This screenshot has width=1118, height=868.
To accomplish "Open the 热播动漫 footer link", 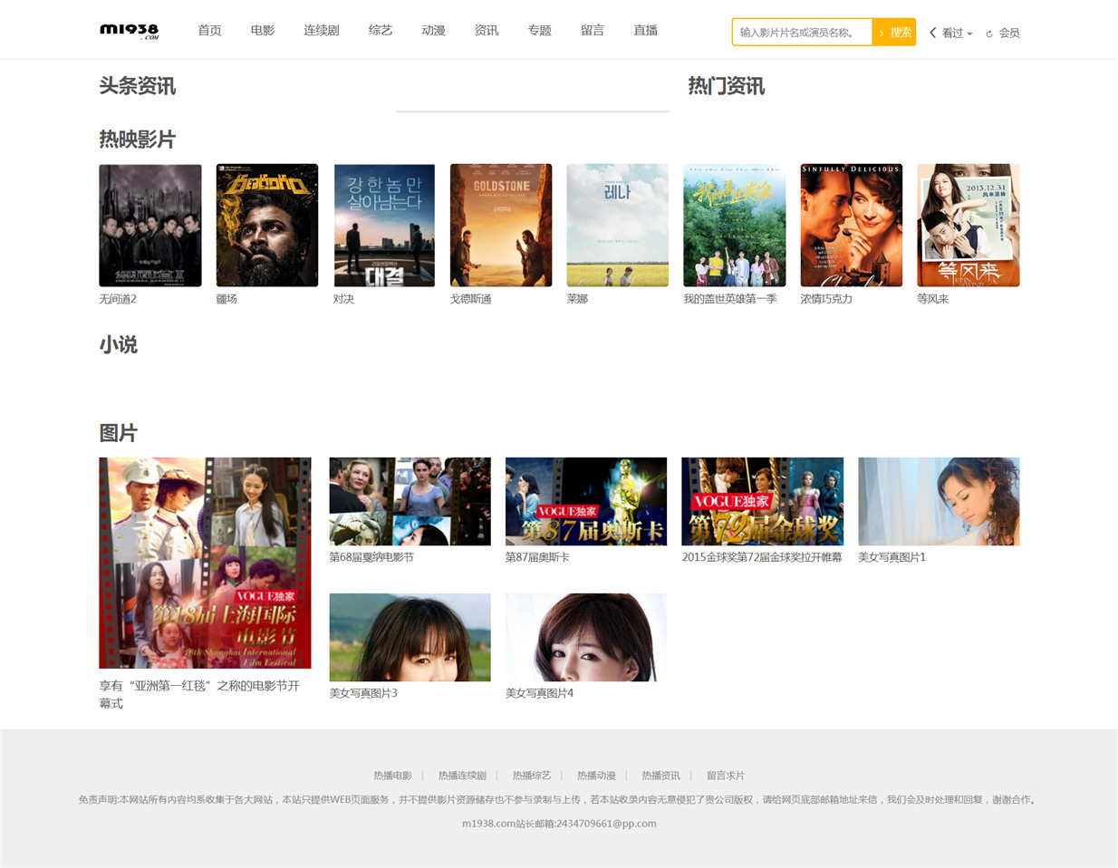I will [x=596, y=776].
